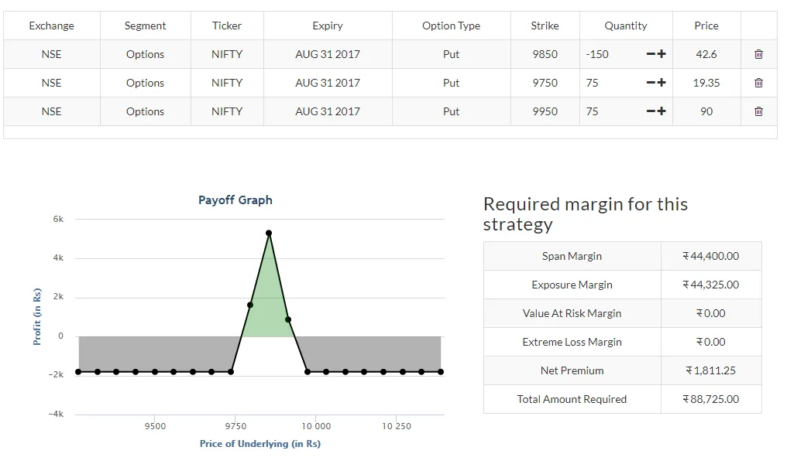This screenshot has width=787, height=464.
Task: Delete the 9850 strike Put row
Action: pos(758,54)
